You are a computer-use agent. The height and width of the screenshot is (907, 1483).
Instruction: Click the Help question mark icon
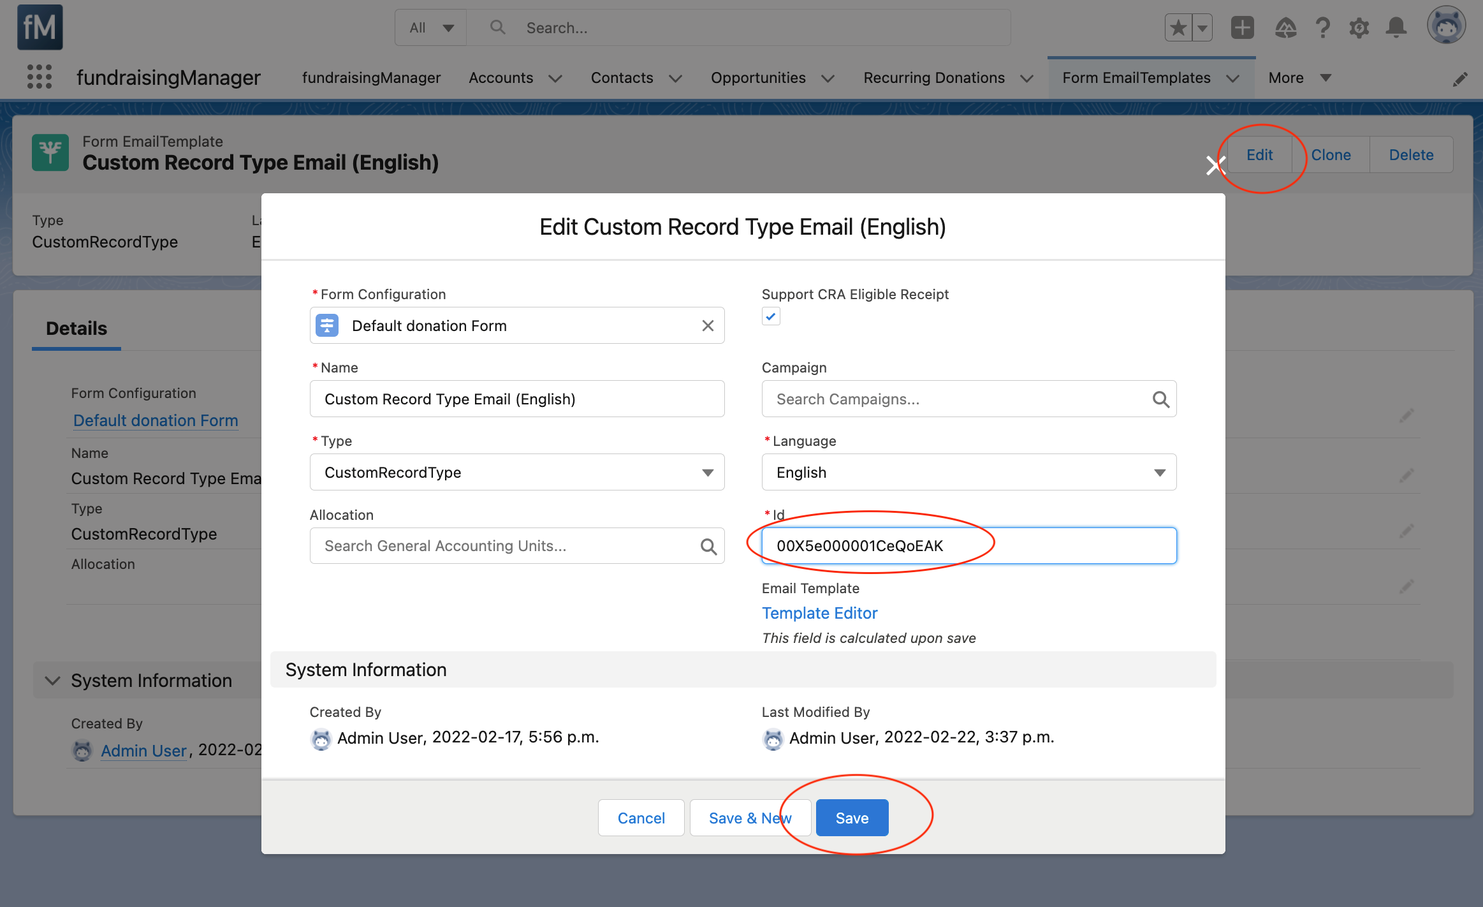pos(1322,28)
